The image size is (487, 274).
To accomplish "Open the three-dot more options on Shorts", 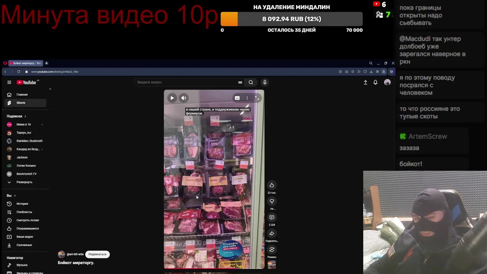I will [247, 98].
